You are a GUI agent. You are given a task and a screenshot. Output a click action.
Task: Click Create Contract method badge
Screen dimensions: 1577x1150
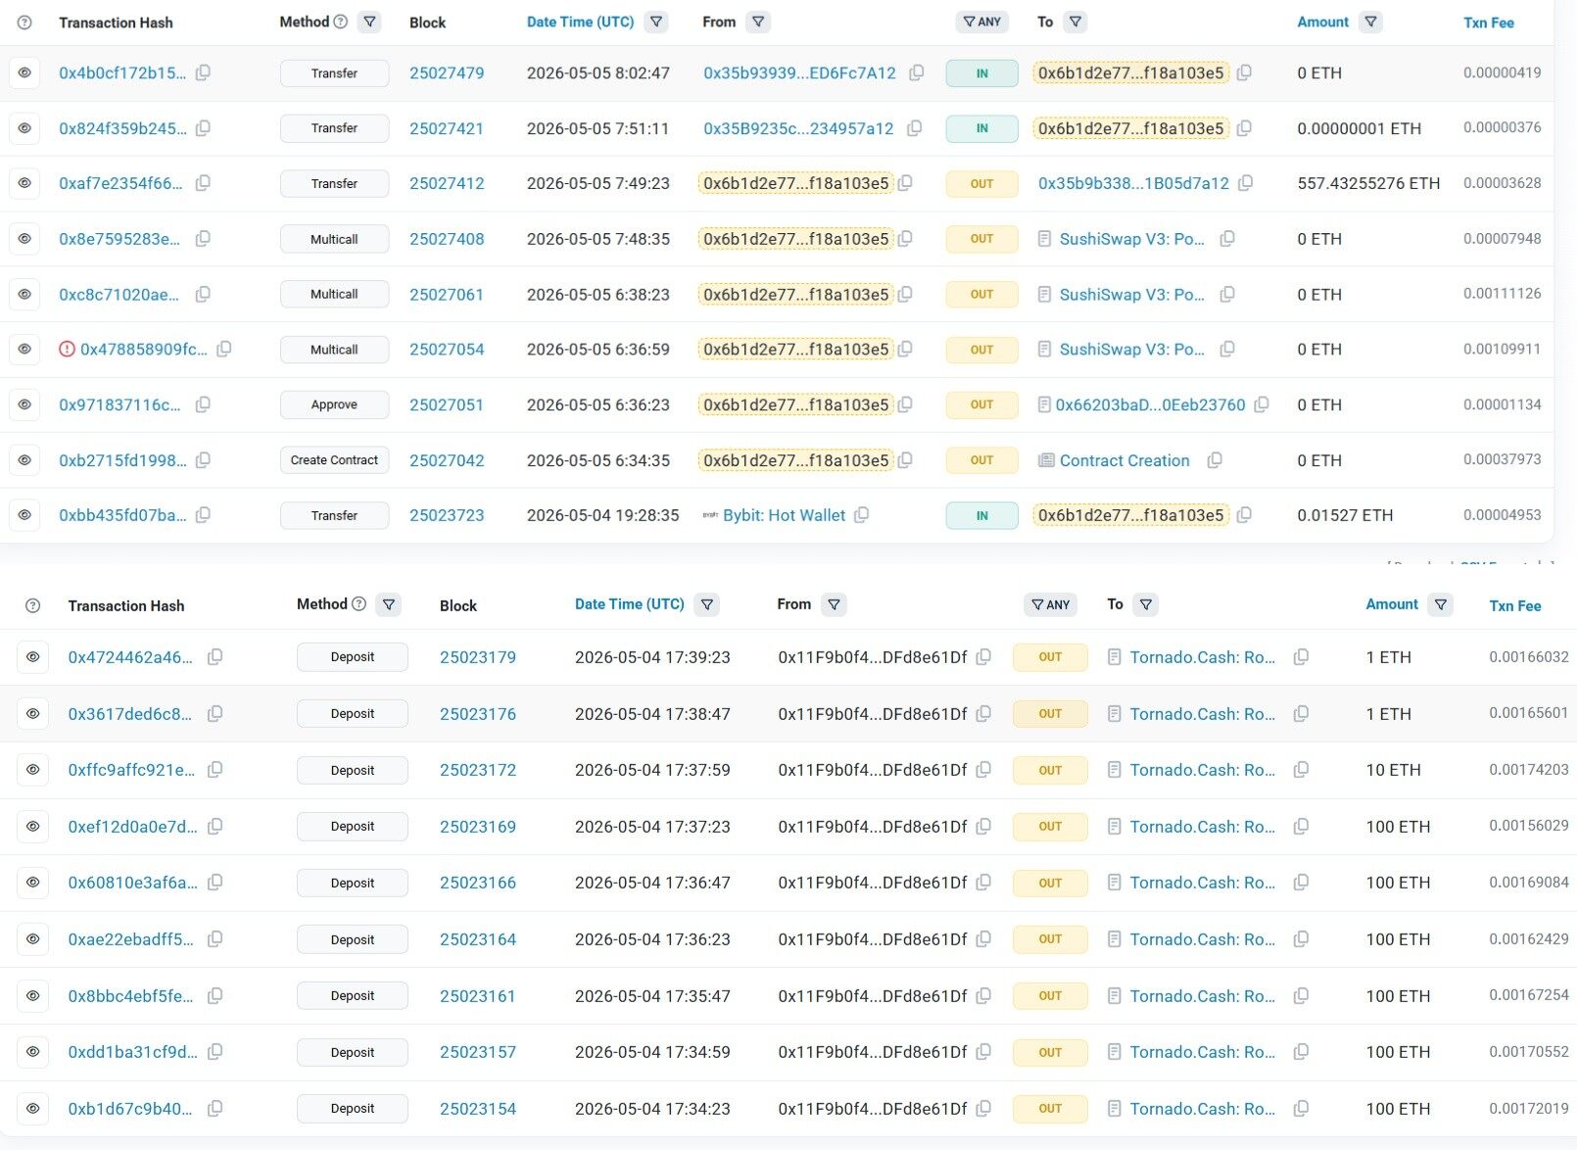click(334, 460)
